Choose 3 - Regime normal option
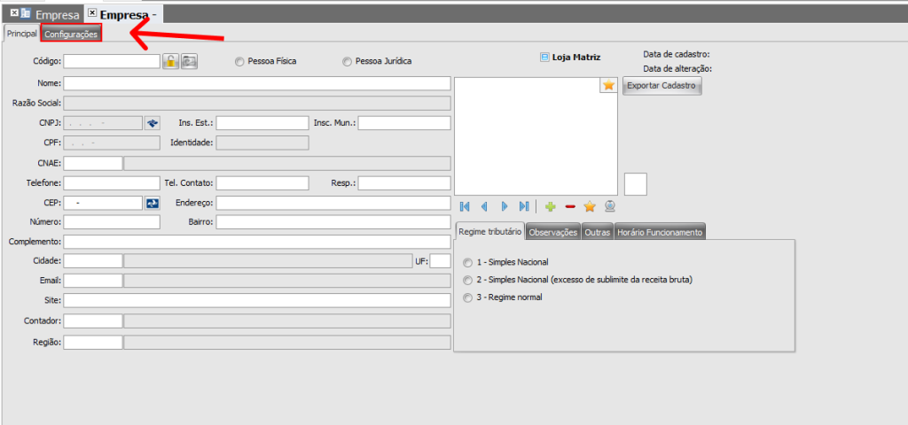Screen dimensions: 908x425 [x=468, y=298]
